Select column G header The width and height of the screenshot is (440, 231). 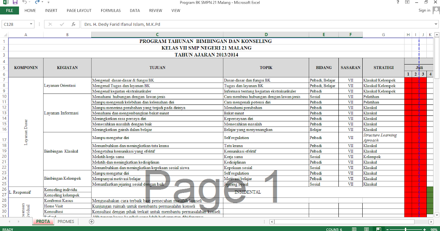[x=384, y=35]
